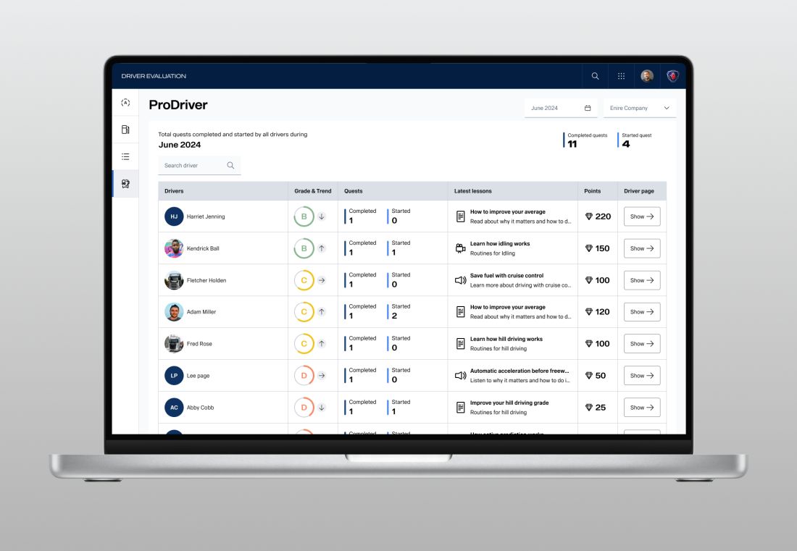The width and height of the screenshot is (797, 551).
Task: Click Kendrick Ball's profile photo
Action: coord(174,248)
